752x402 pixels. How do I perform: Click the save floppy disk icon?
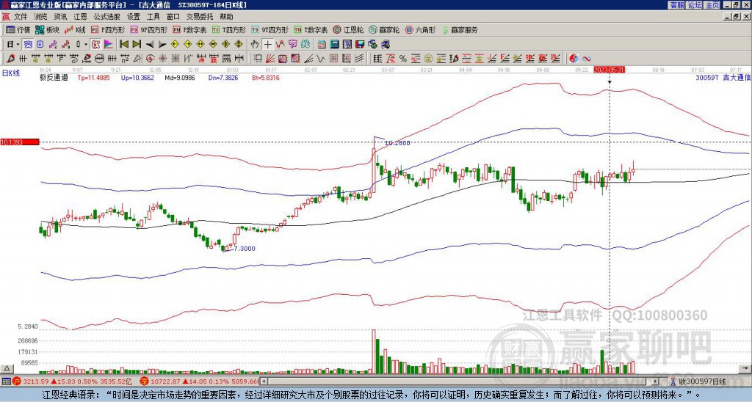point(360,45)
